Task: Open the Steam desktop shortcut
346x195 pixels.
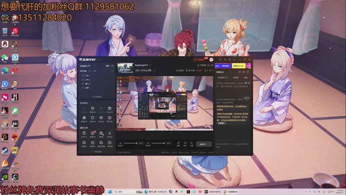Action: pos(5,151)
